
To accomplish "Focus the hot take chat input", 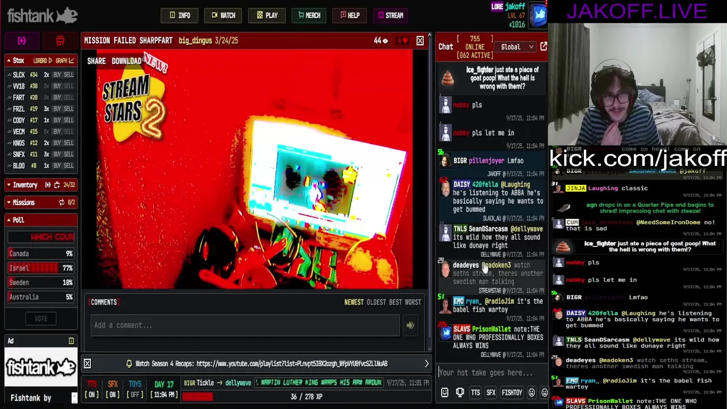I will click(492, 373).
